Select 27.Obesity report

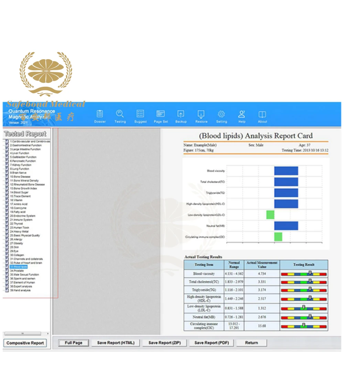coord(17,243)
